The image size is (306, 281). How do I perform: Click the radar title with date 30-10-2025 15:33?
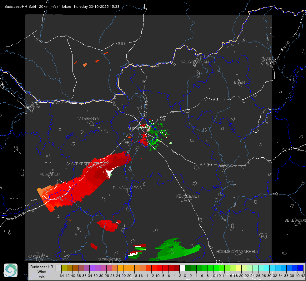[x=62, y=7]
